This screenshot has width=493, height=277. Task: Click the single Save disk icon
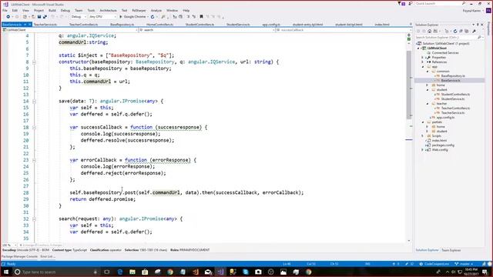click(x=39, y=17)
